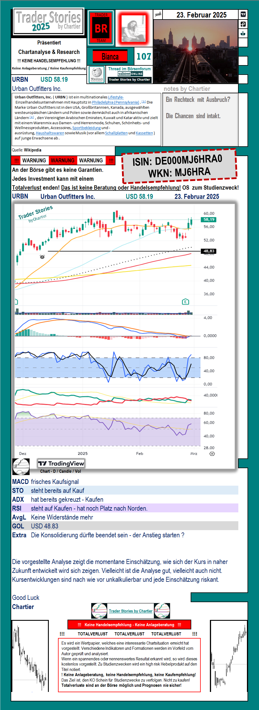The width and height of the screenshot is (259, 710).
Task: Click the 'Good Luck' sign-off text
Action: click(x=26, y=598)
